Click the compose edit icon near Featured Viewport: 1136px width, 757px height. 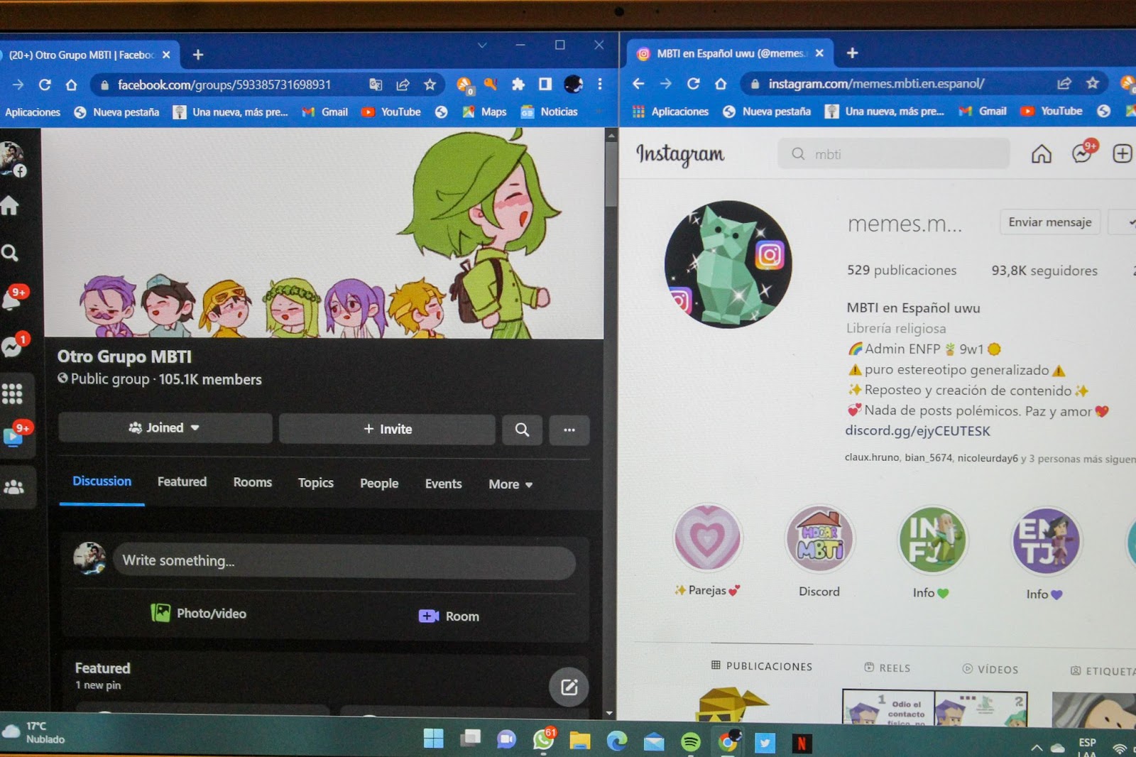pos(569,687)
